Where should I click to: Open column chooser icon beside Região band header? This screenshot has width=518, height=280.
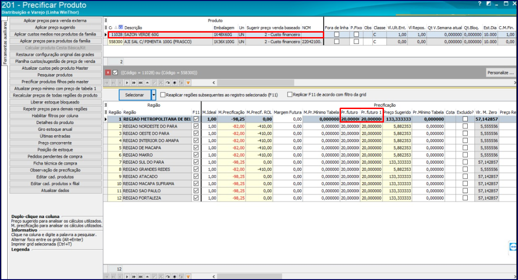click(106, 105)
